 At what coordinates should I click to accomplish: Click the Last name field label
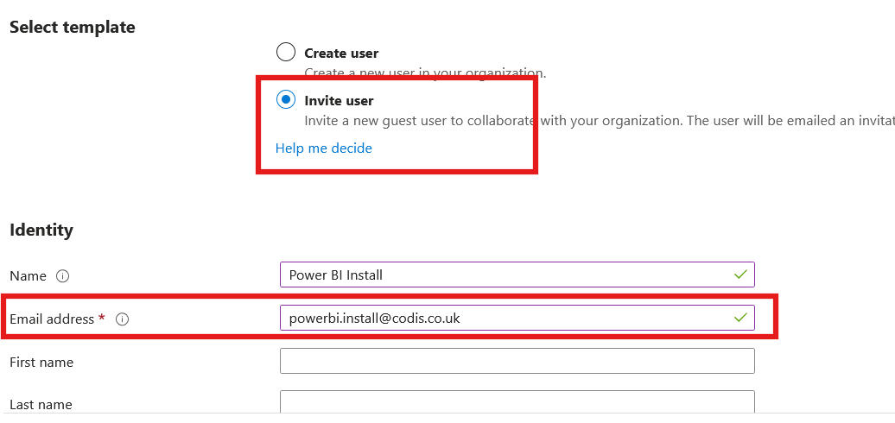point(41,405)
